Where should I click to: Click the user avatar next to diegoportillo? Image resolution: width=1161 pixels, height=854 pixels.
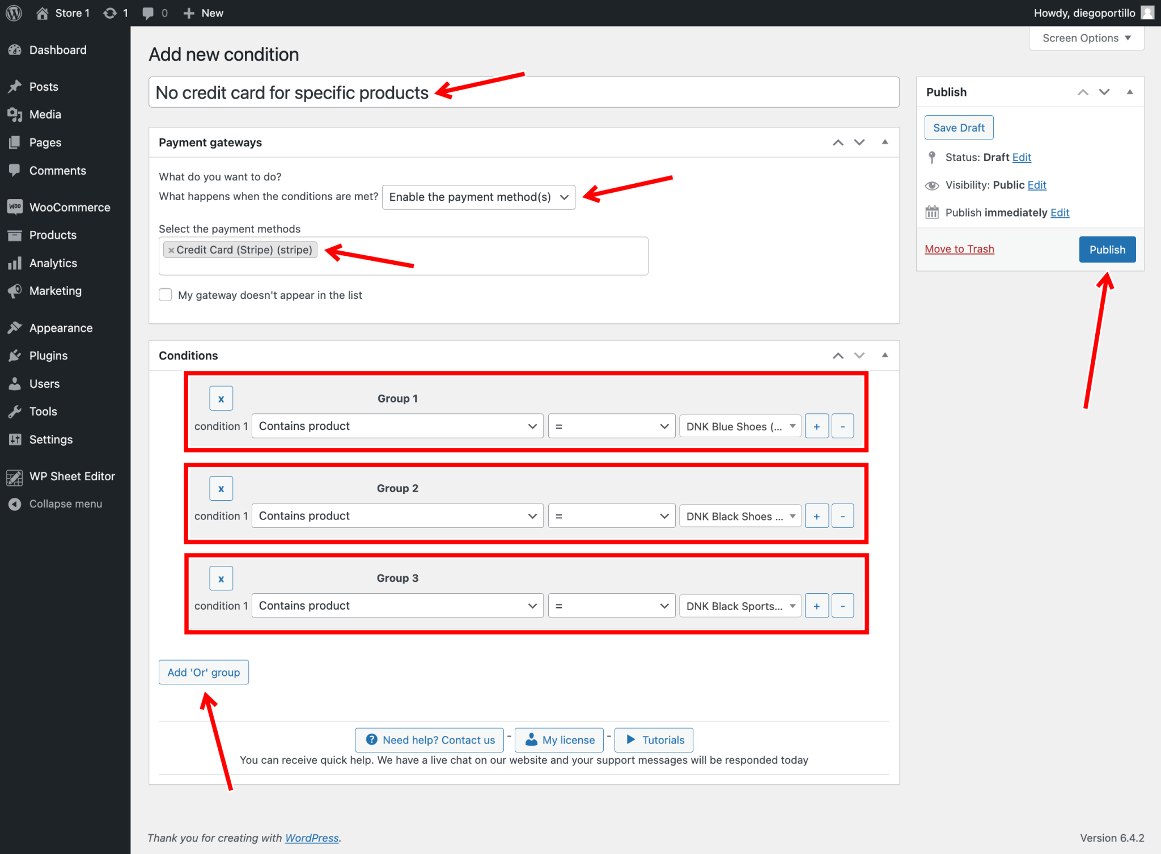click(1147, 12)
